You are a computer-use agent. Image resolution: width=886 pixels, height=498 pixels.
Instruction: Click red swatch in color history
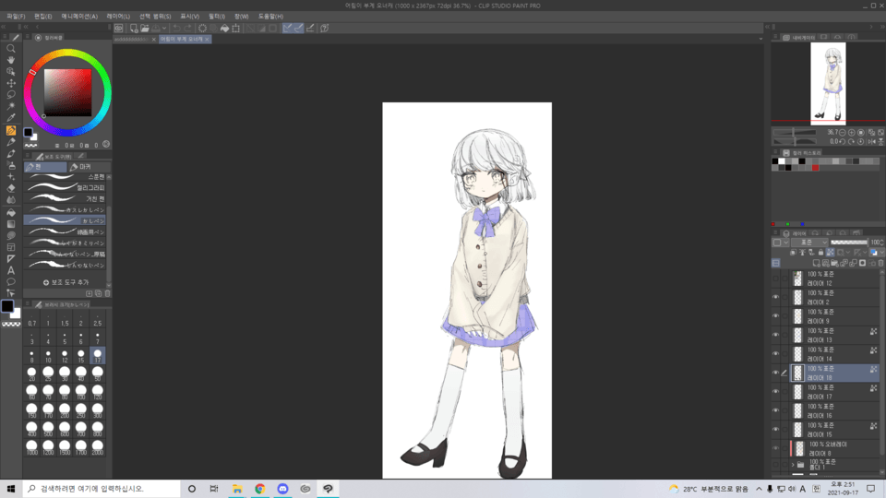click(x=815, y=168)
